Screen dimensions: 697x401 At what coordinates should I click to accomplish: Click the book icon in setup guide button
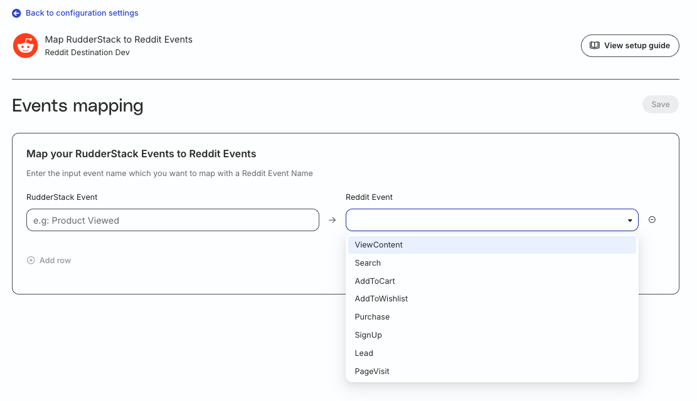tap(594, 45)
